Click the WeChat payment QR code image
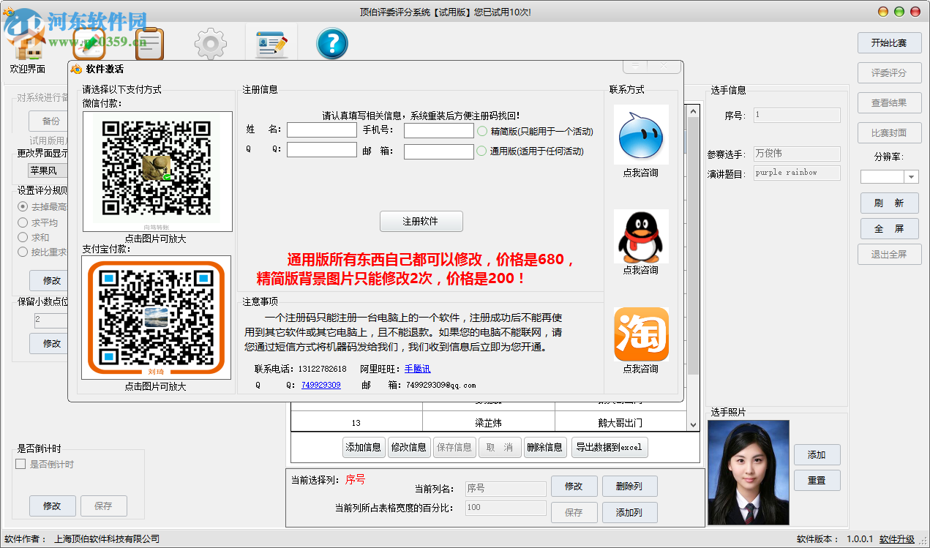This screenshot has height=548, width=930. click(157, 170)
